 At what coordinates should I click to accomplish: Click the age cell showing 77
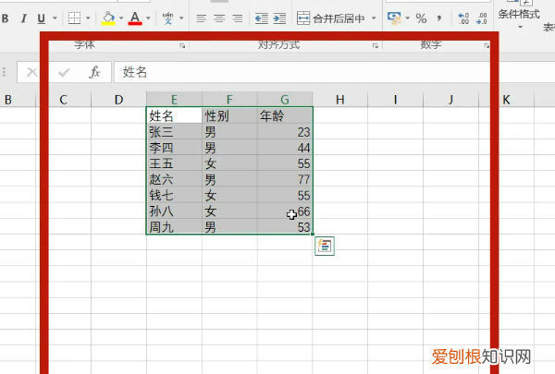(285, 179)
